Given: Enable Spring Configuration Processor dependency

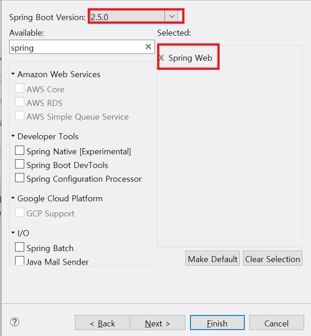Looking at the screenshot, I should [x=20, y=178].
